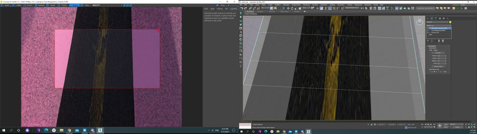Toggle Region render button in Corona

[74, 5]
